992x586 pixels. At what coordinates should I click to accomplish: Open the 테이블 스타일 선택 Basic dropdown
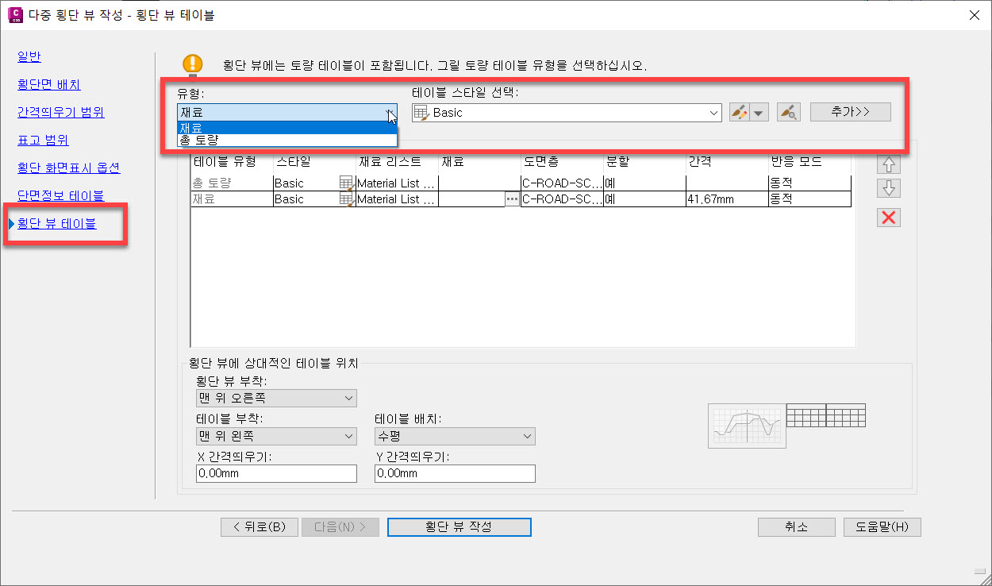(x=566, y=113)
